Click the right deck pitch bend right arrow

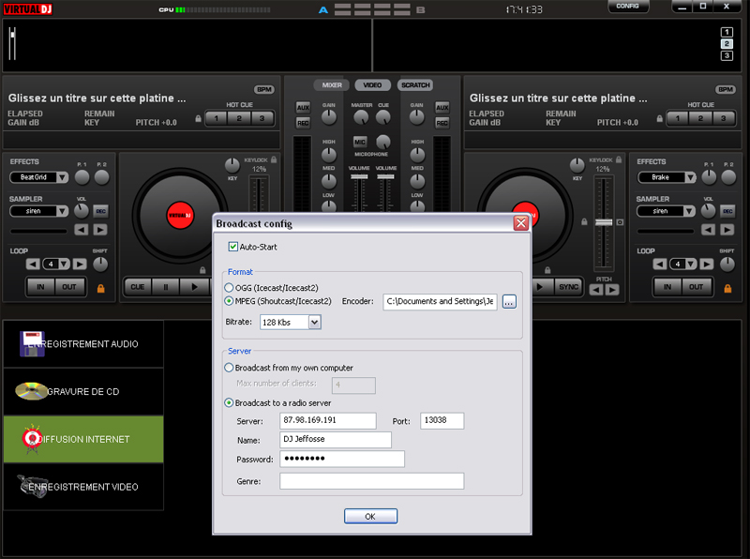[612, 290]
